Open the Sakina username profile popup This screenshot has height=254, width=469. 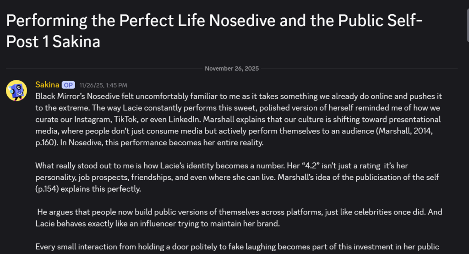pyautogui.click(x=47, y=85)
